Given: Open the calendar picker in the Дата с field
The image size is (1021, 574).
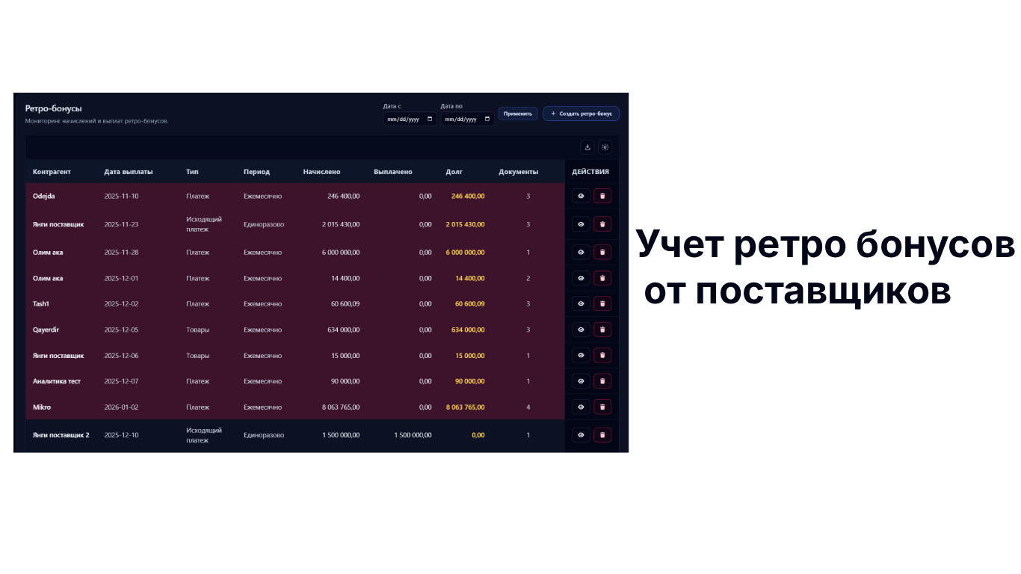Looking at the screenshot, I should tap(430, 119).
